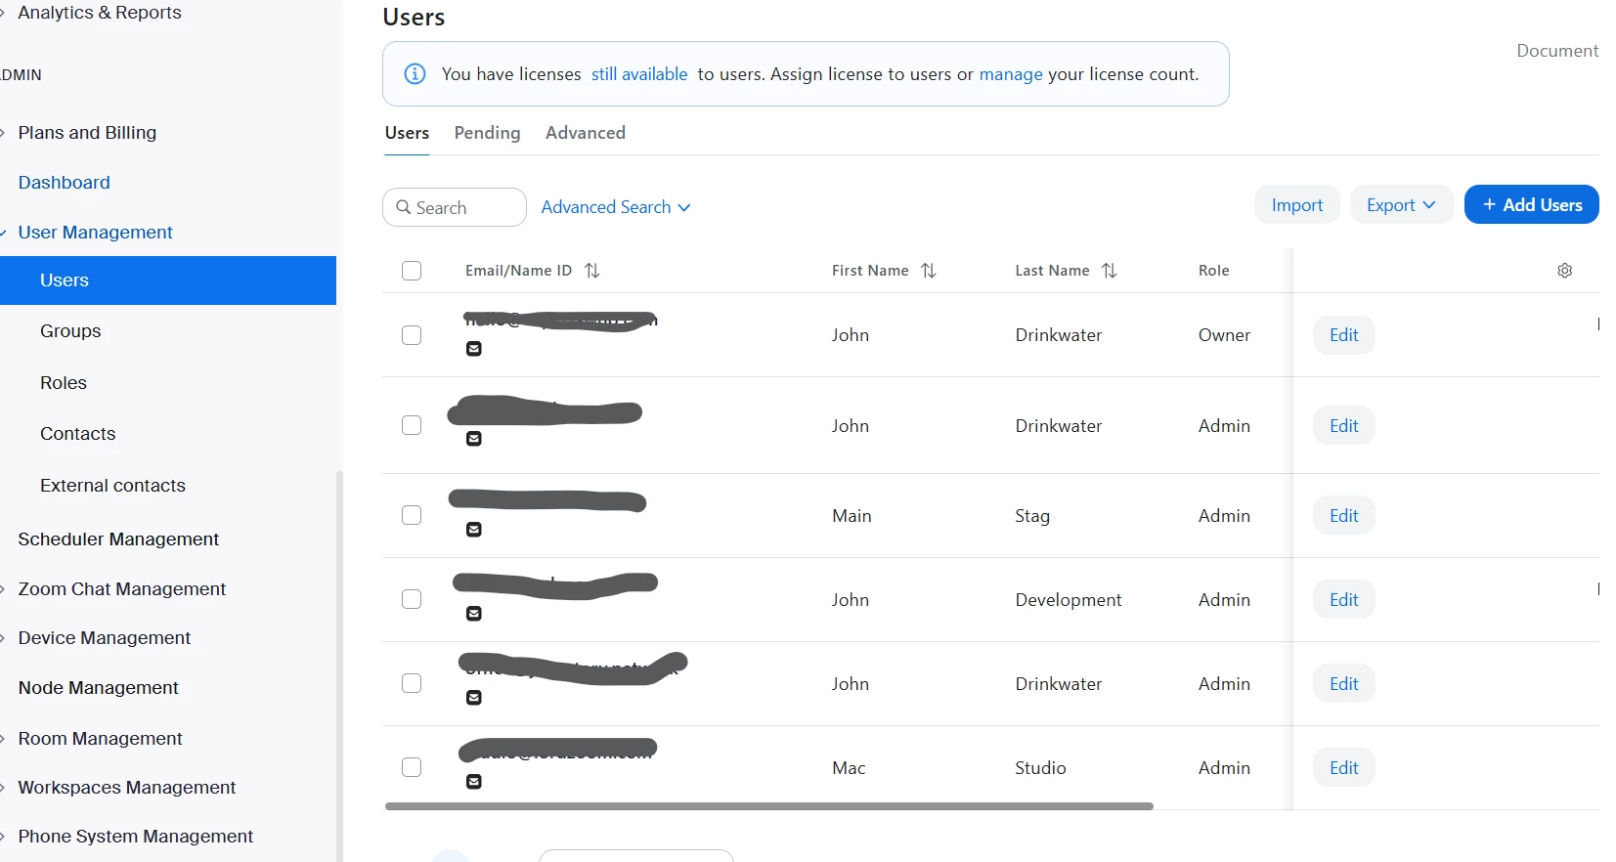Image resolution: width=1616 pixels, height=862 pixels.
Task: Check the box for Main Stag row
Action: [412, 515]
